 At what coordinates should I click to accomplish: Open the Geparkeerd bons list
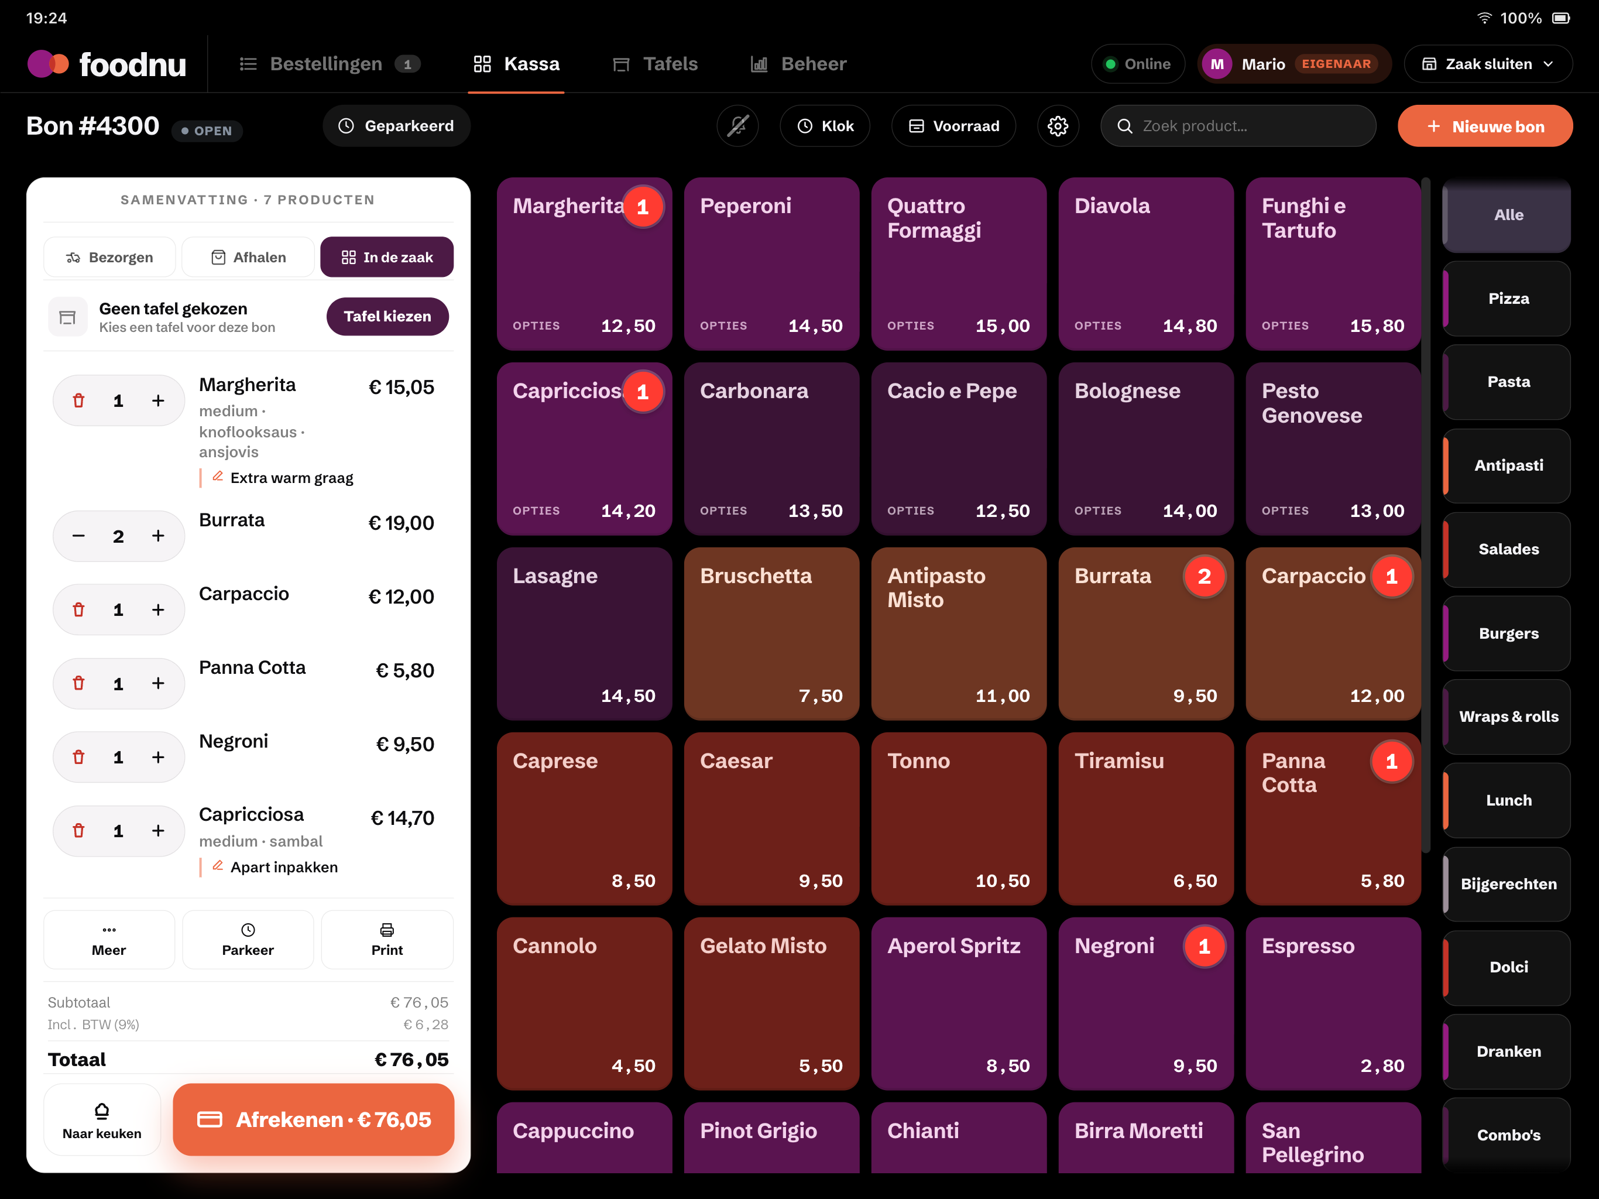[396, 126]
